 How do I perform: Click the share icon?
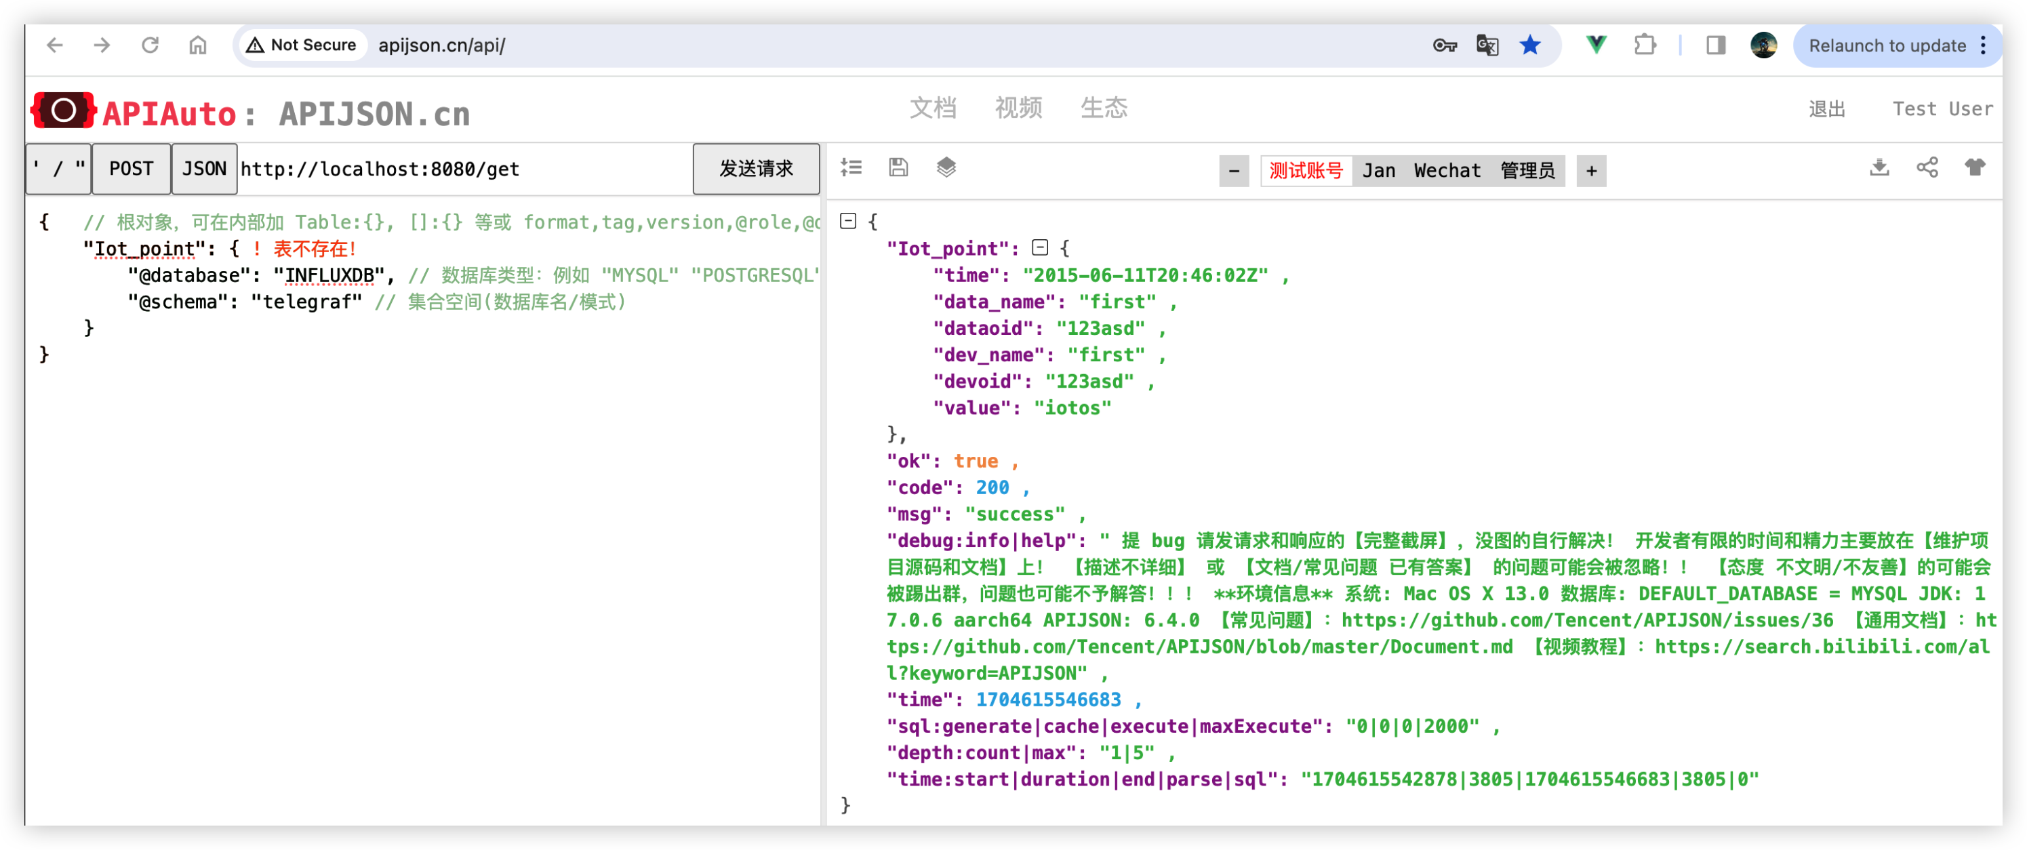[x=1927, y=167]
